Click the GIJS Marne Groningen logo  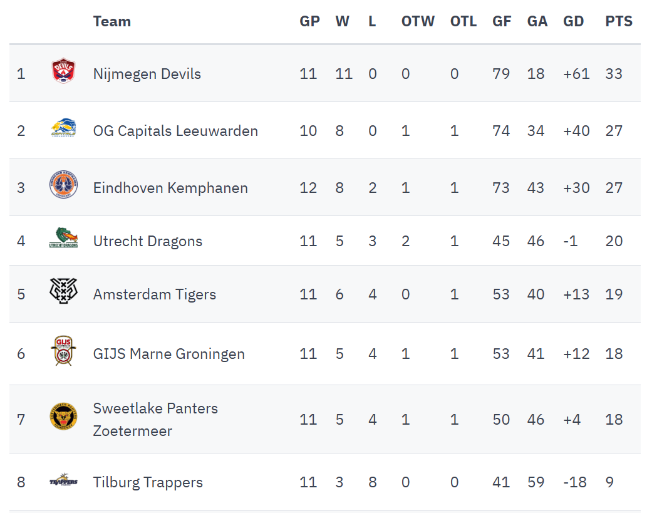[63, 351]
